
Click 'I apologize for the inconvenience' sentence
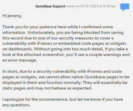pyautogui.click(x=35, y=100)
